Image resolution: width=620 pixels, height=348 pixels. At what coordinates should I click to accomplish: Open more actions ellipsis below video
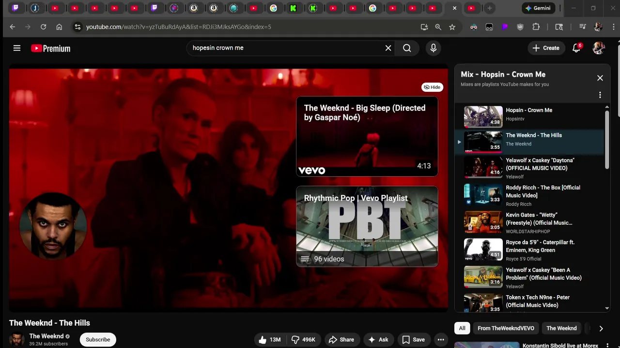point(441,340)
